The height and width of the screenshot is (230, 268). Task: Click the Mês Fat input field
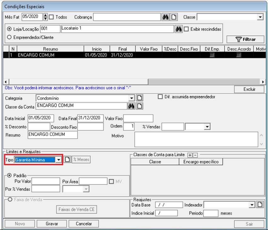pyautogui.click(x=32, y=17)
